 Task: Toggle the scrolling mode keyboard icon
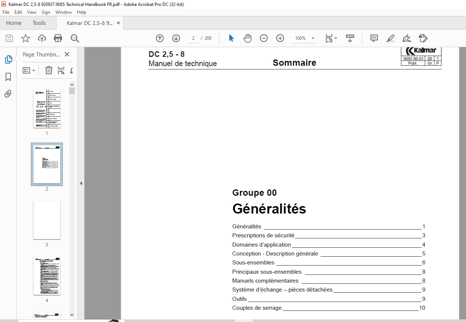tap(350, 38)
